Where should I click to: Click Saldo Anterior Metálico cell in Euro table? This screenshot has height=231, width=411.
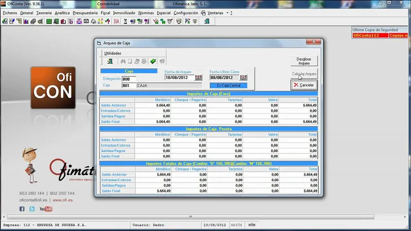coord(153,105)
